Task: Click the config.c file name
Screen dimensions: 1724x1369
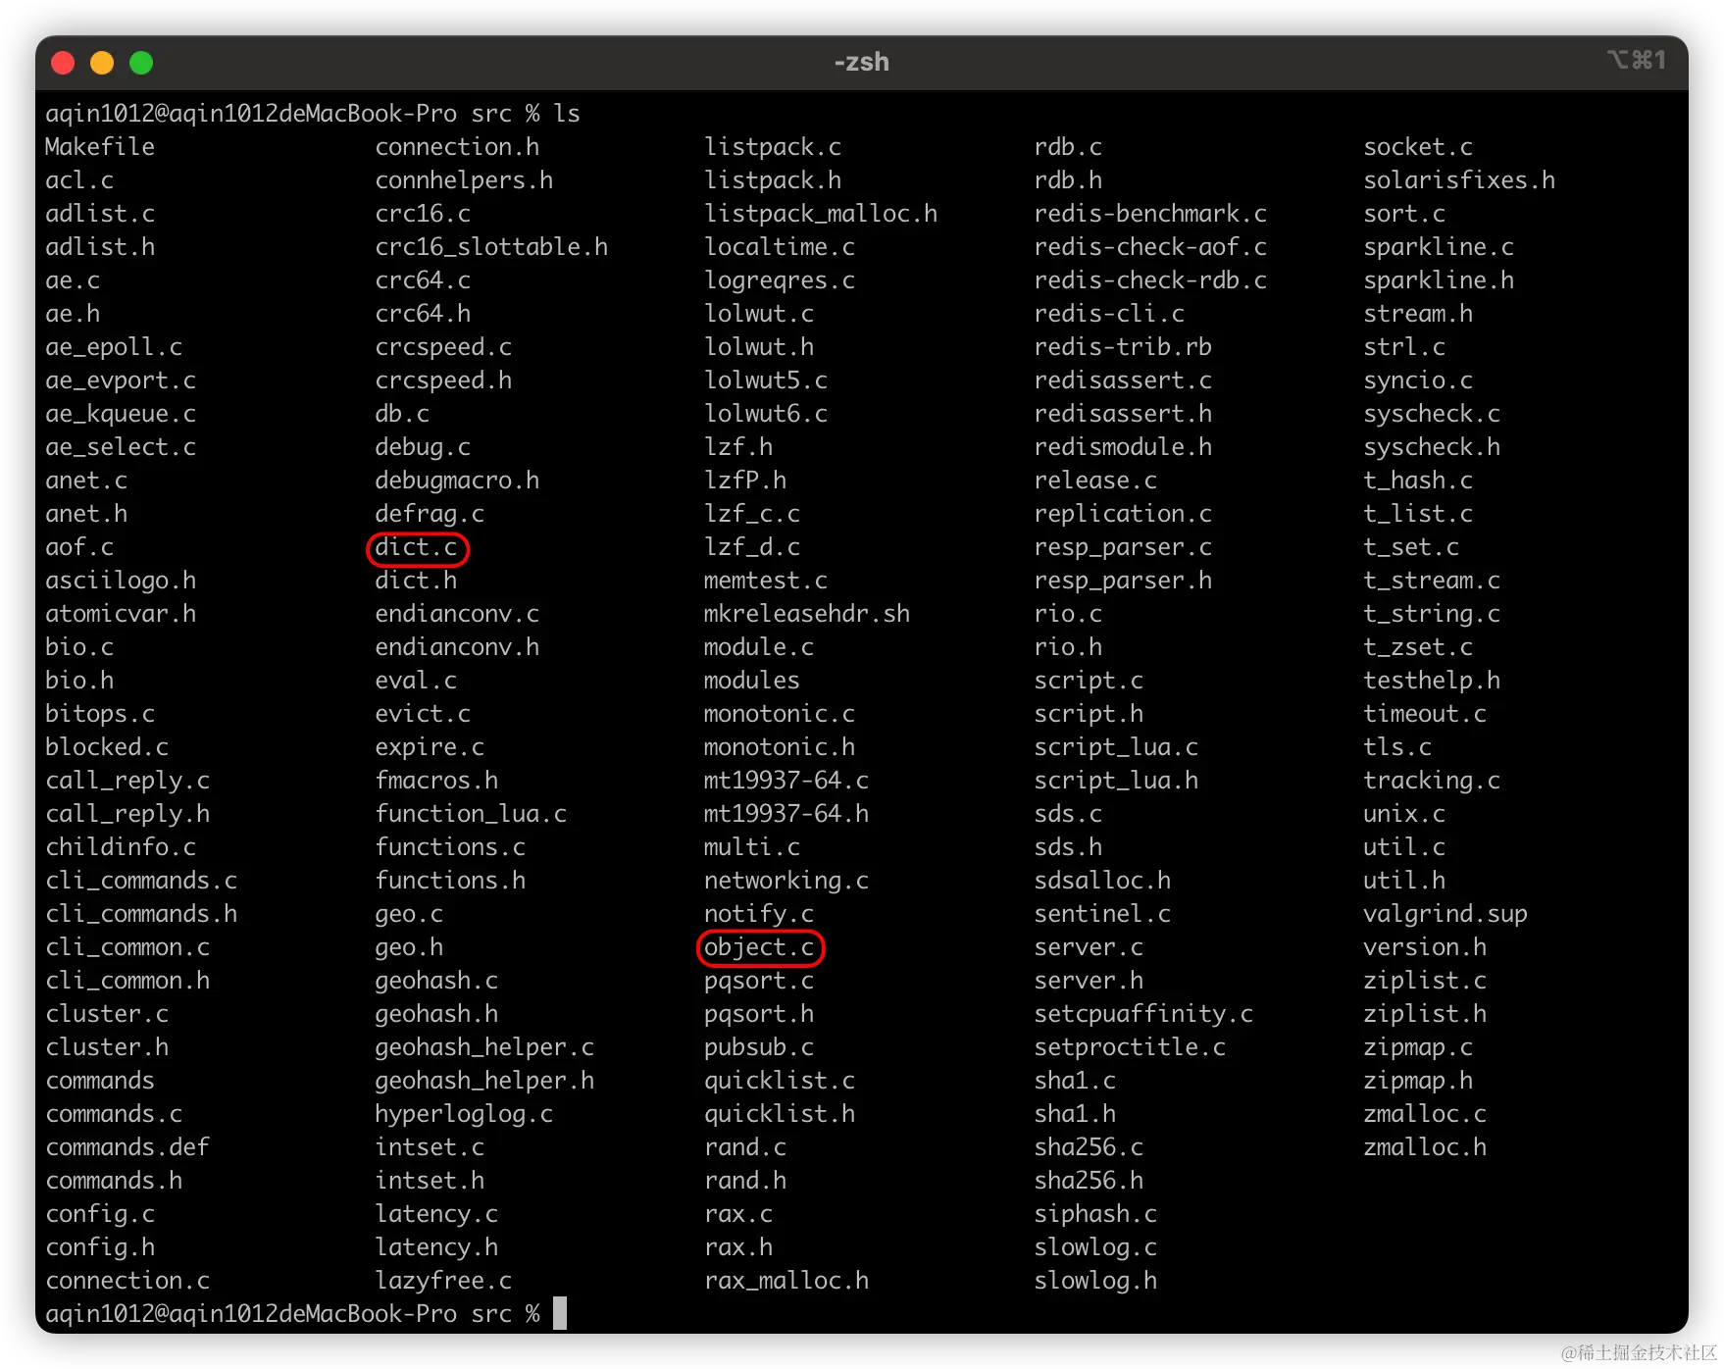Action: coord(100,1214)
